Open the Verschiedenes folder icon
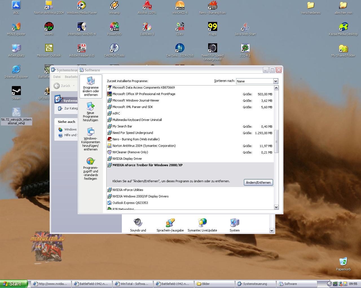This screenshot has width=361, height=288. 311,7
